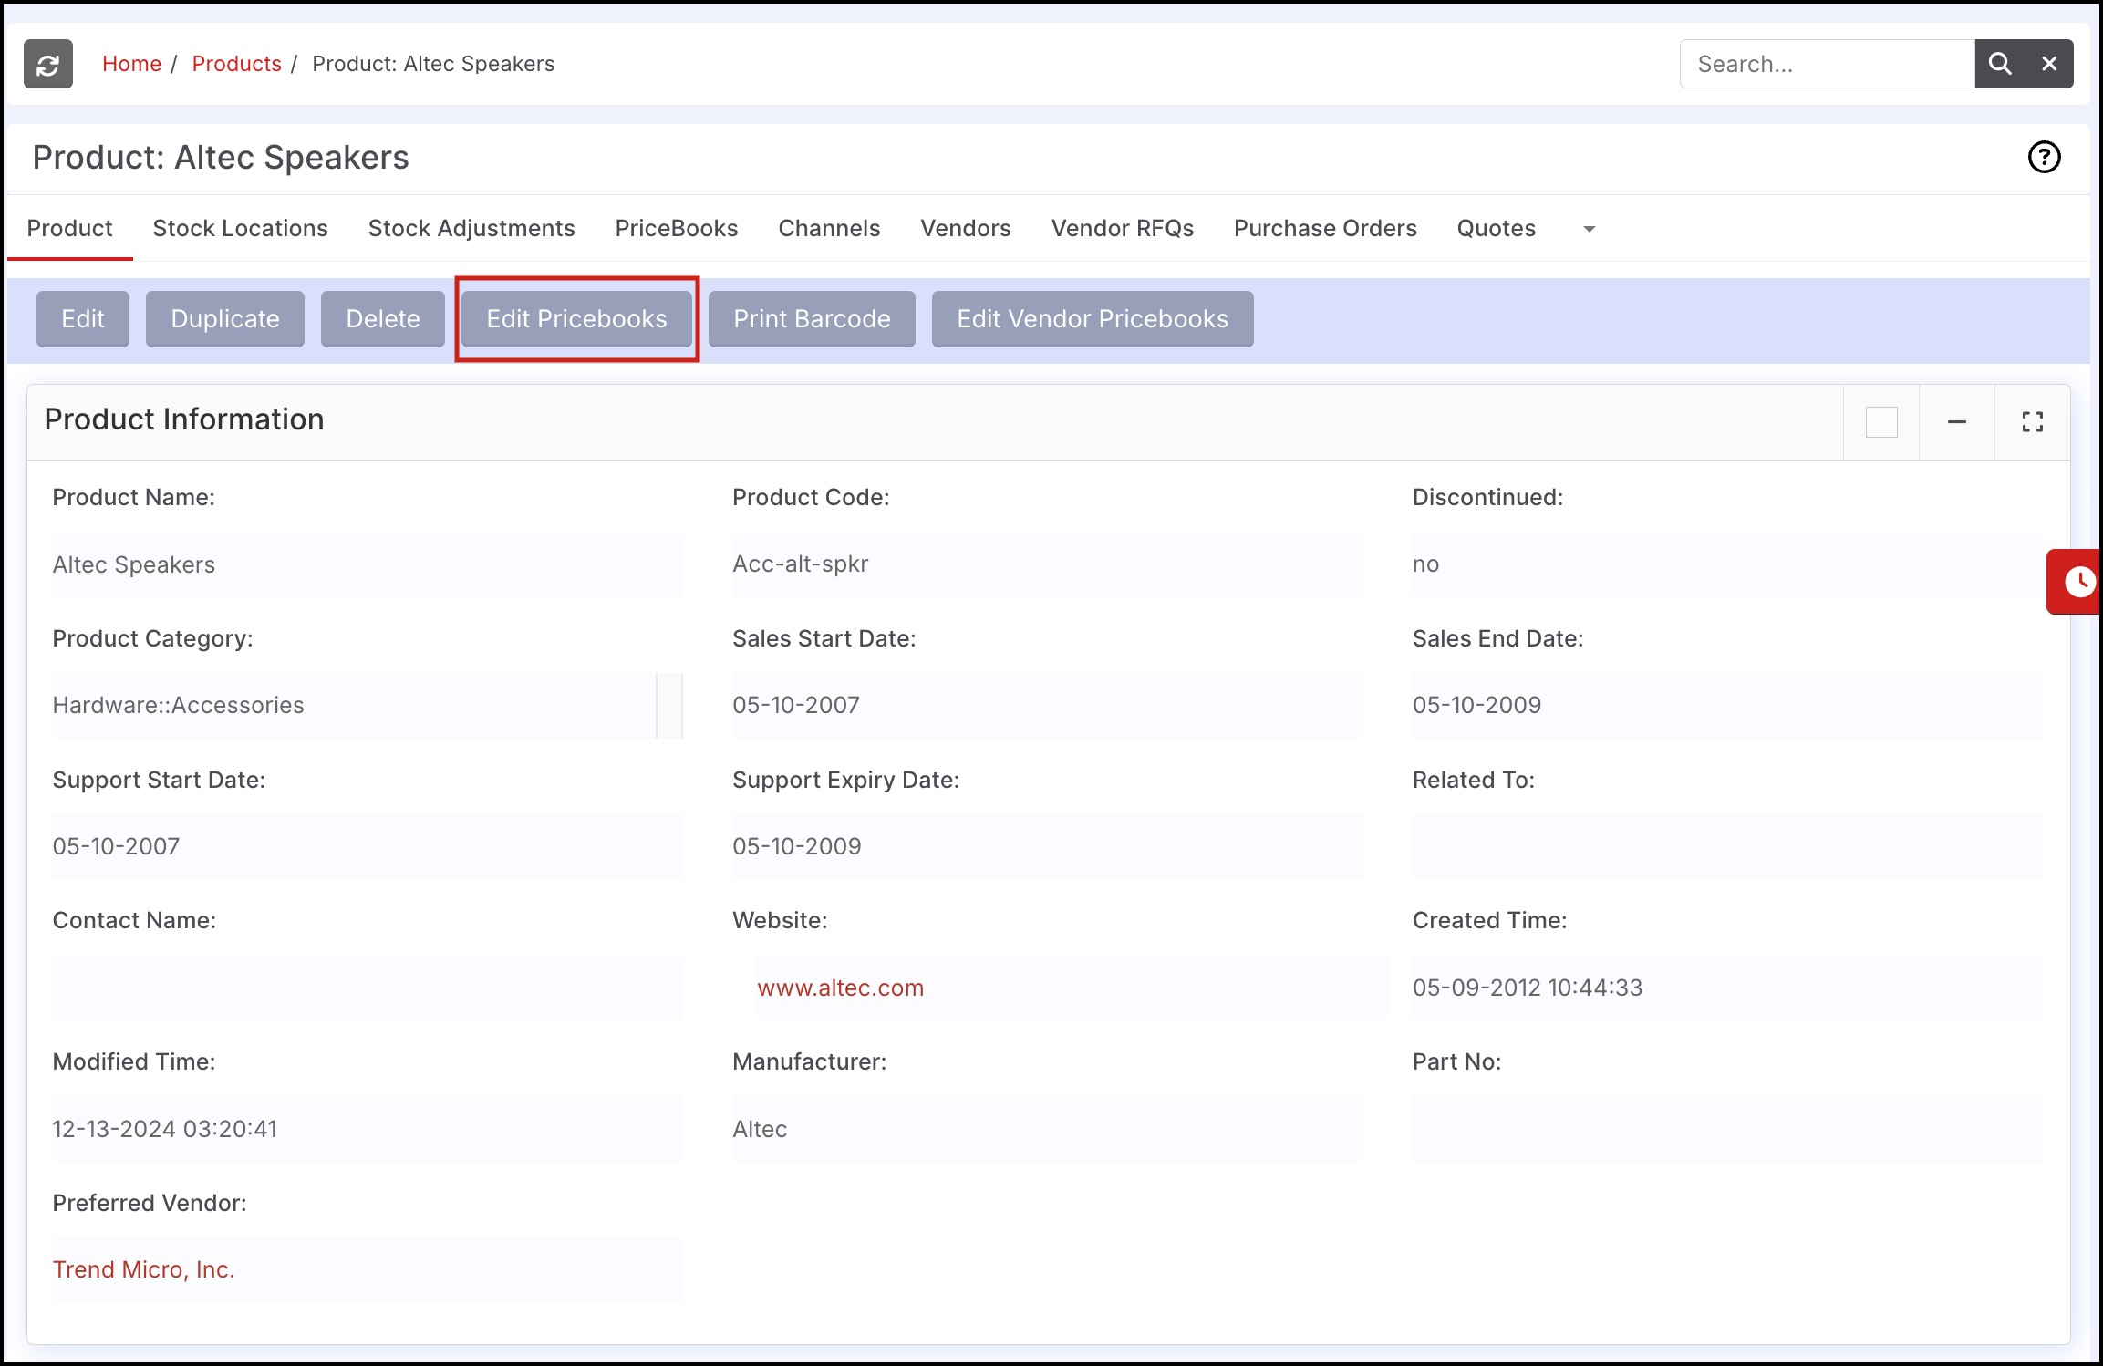This screenshot has width=2103, height=1366.
Task: Focus the Search input field
Action: point(1828,64)
